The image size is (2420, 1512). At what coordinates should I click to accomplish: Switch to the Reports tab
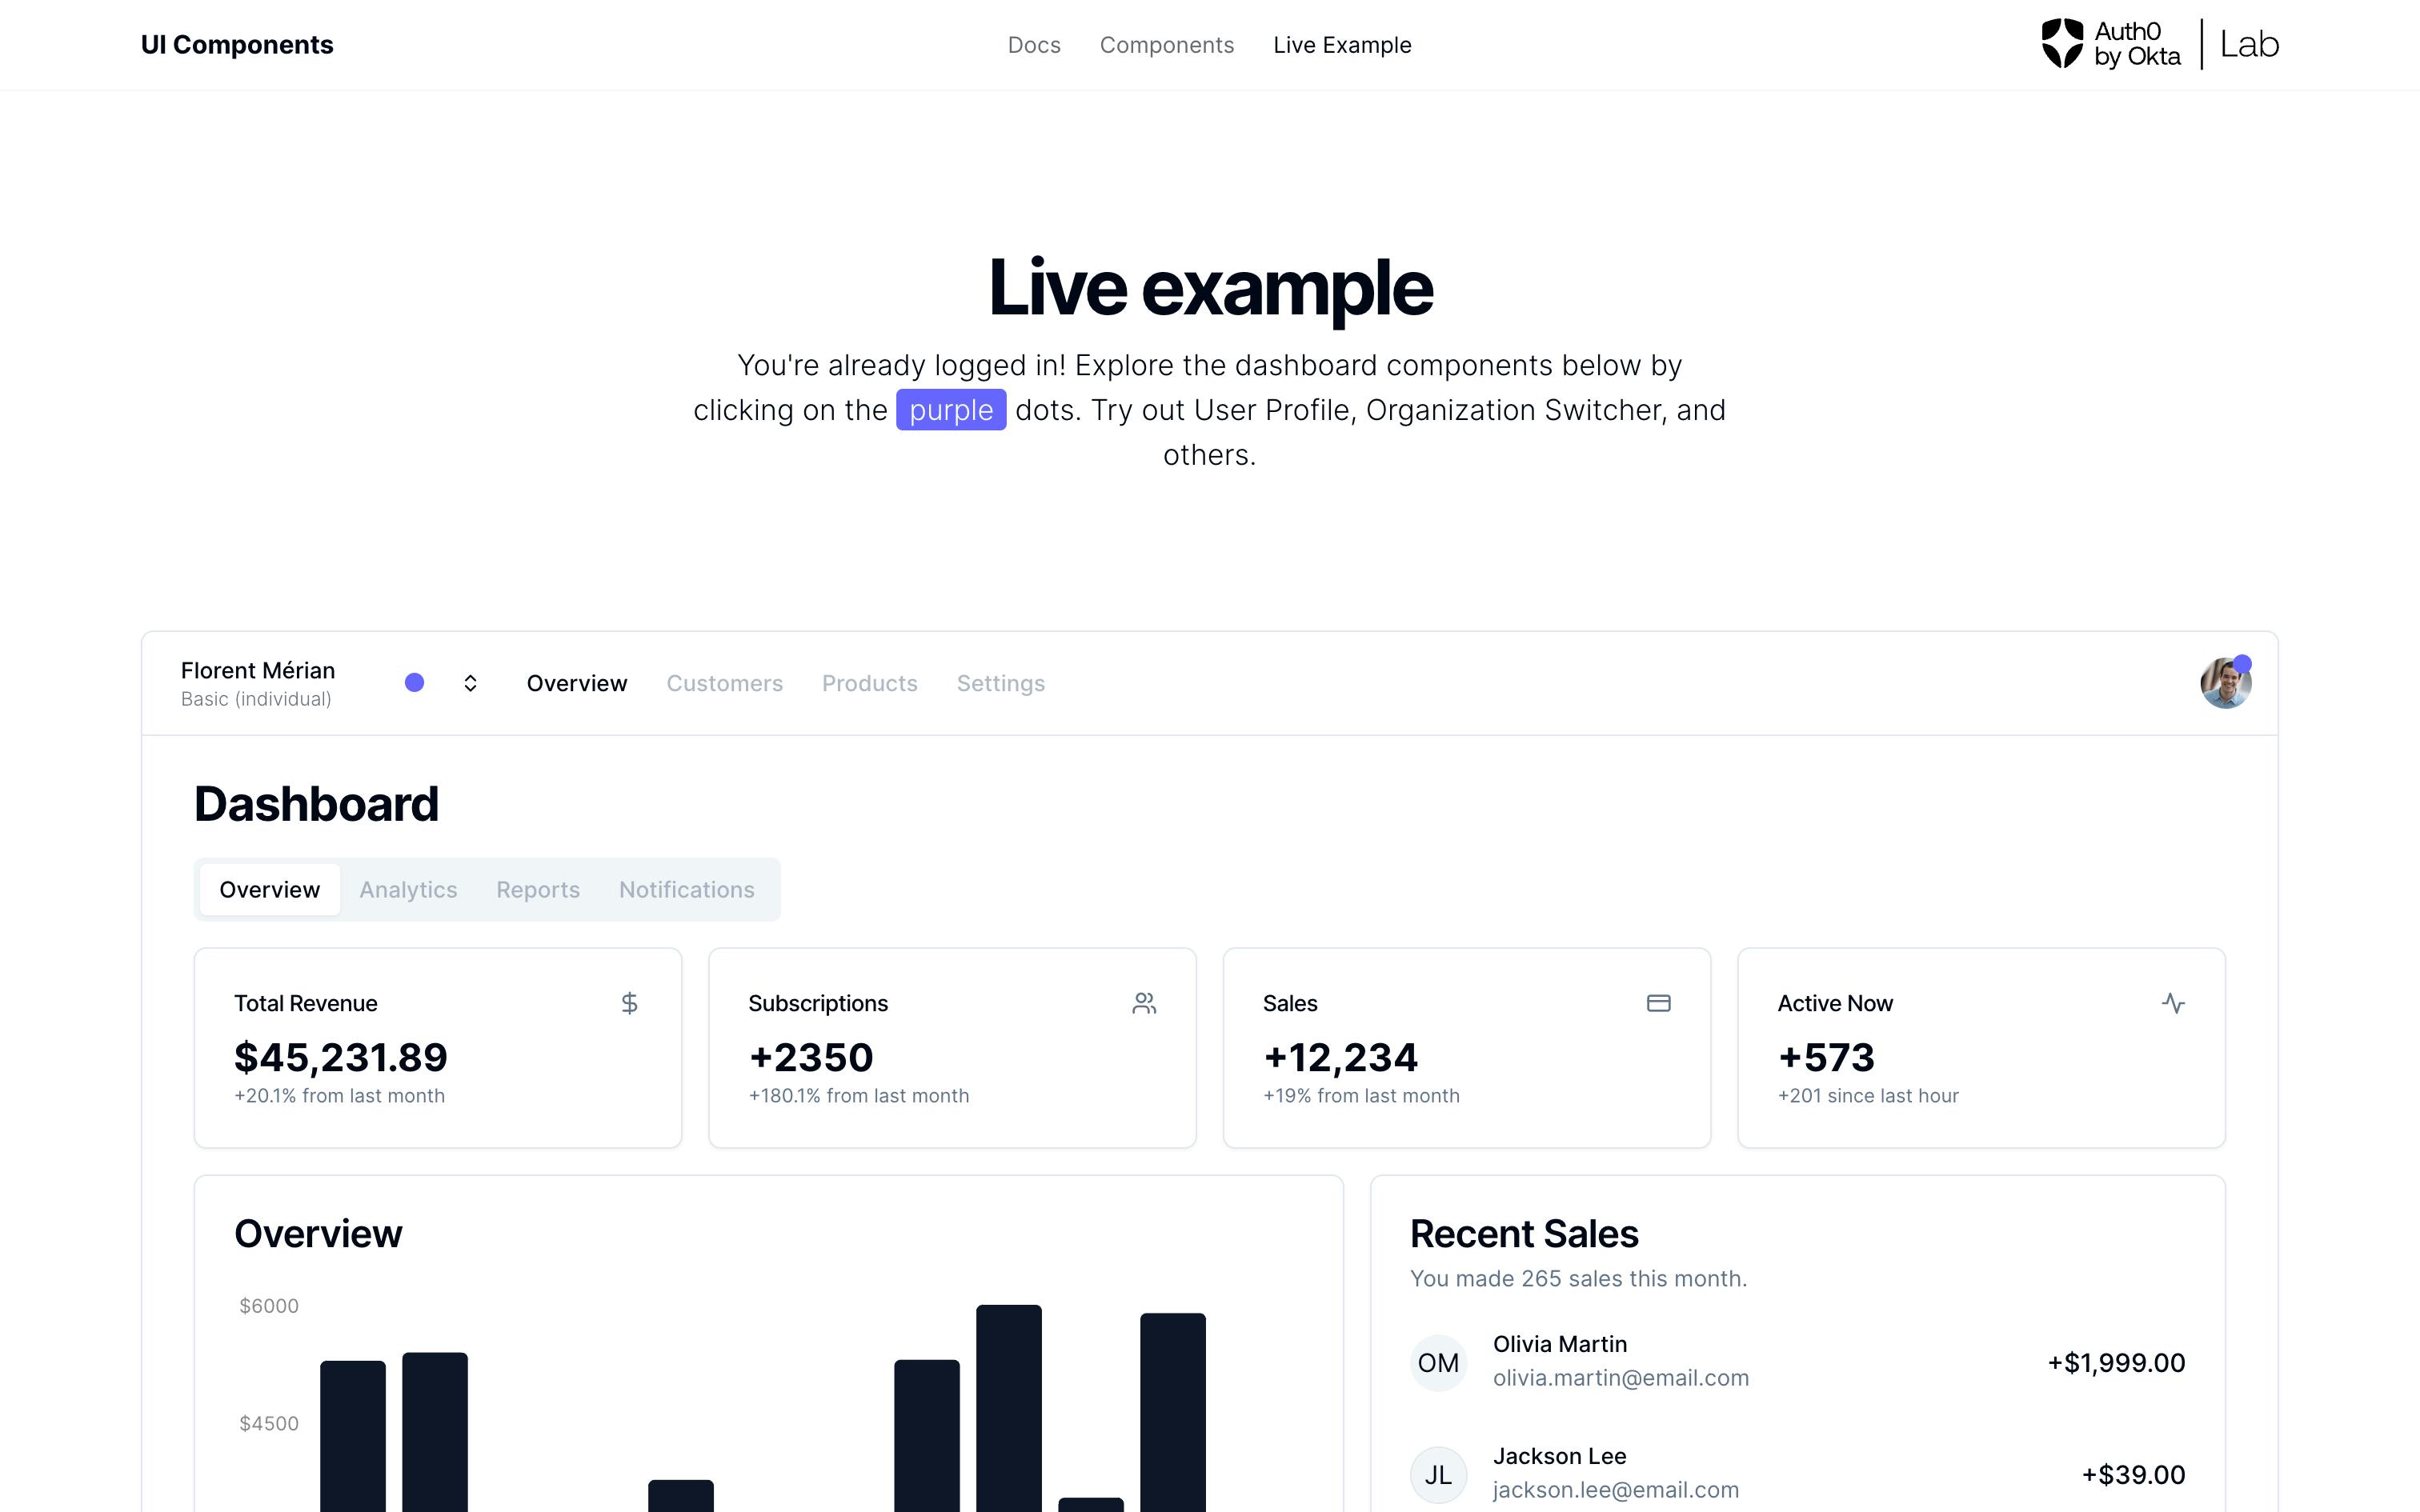(538, 889)
